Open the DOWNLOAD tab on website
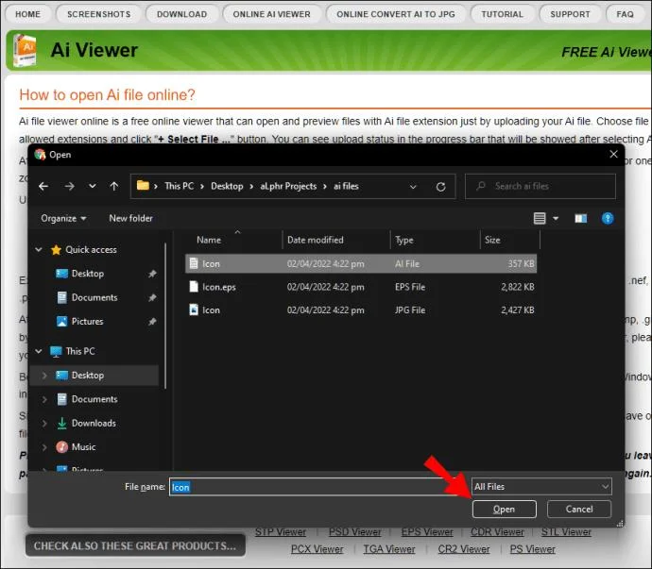The height and width of the screenshot is (569, 652). (181, 14)
